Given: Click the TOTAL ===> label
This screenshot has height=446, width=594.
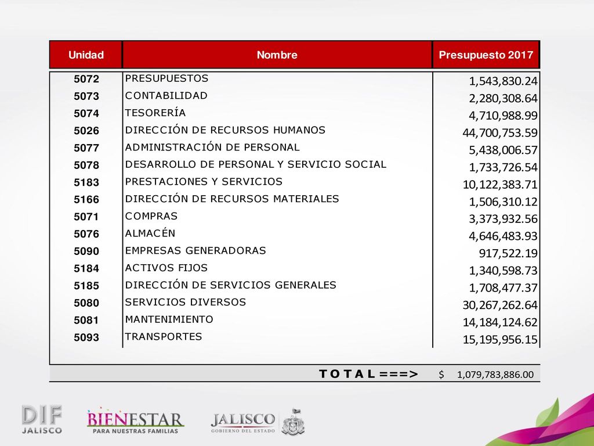Looking at the screenshot, I should 368,374.
